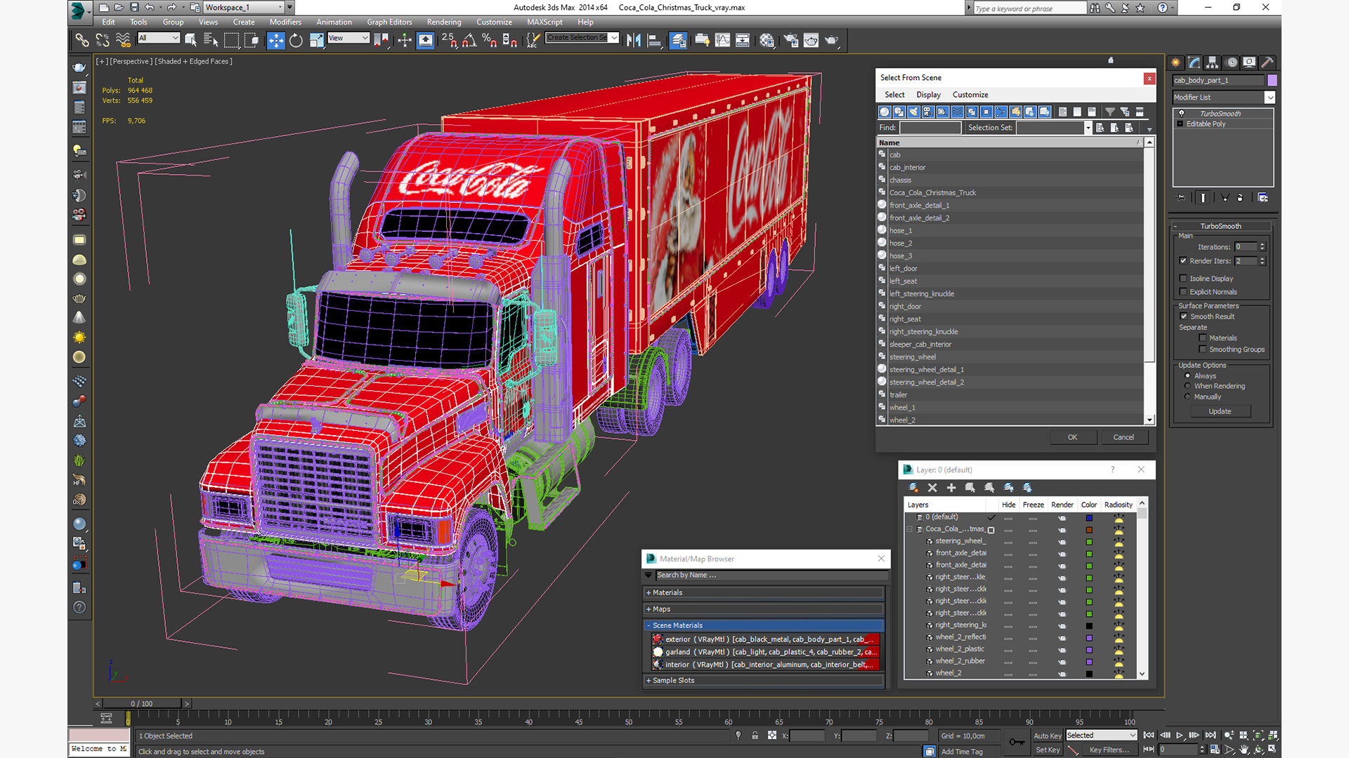Click Add Selected Objects plus icon in Layers
This screenshot has width=1349, height=758.
951,488
